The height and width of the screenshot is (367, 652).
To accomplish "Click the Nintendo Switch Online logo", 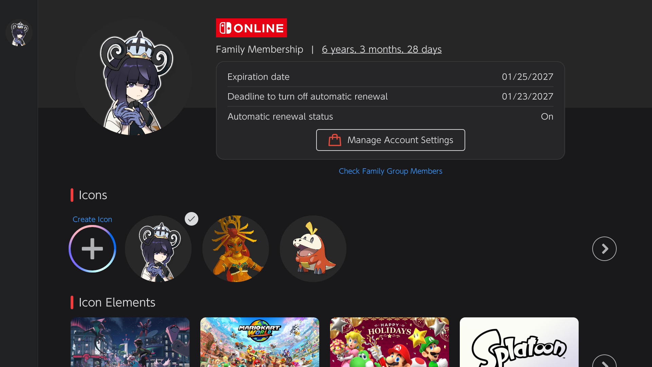I will (251, 28).
